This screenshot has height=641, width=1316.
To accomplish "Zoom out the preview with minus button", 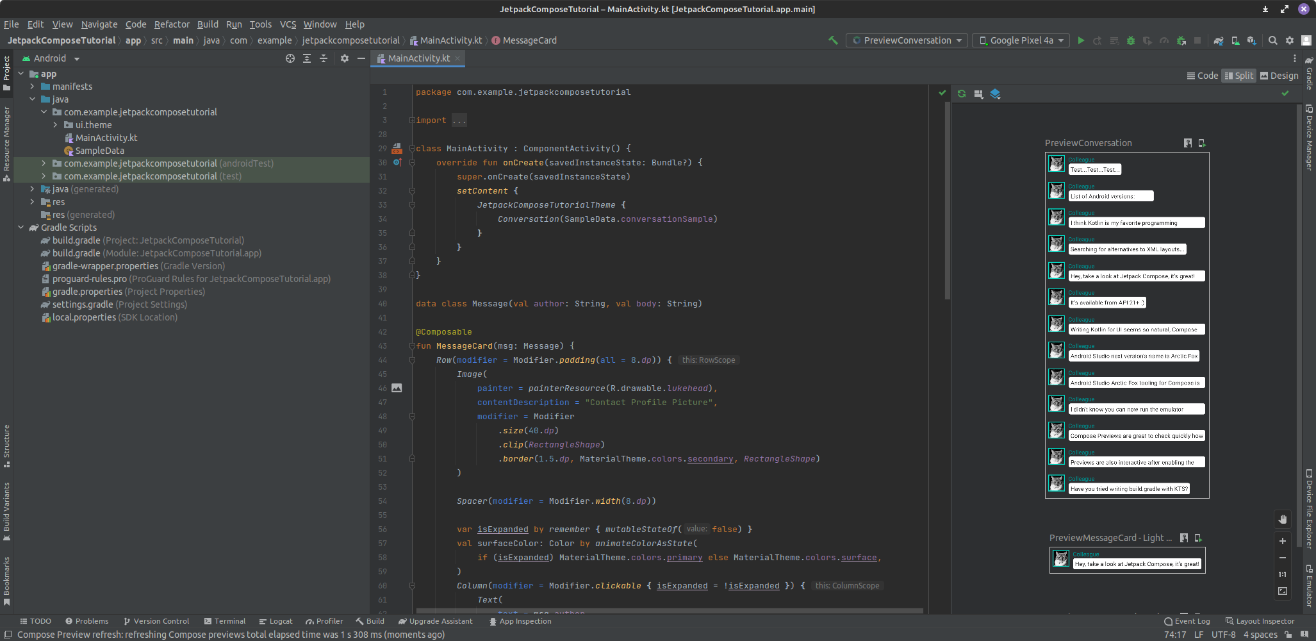I will 1283,558.
